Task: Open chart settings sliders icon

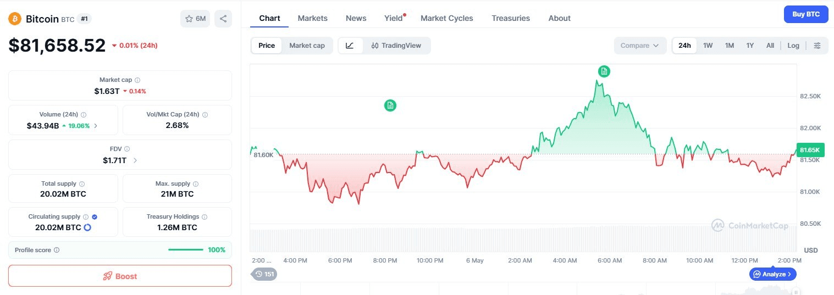Action: pos(818,46)
